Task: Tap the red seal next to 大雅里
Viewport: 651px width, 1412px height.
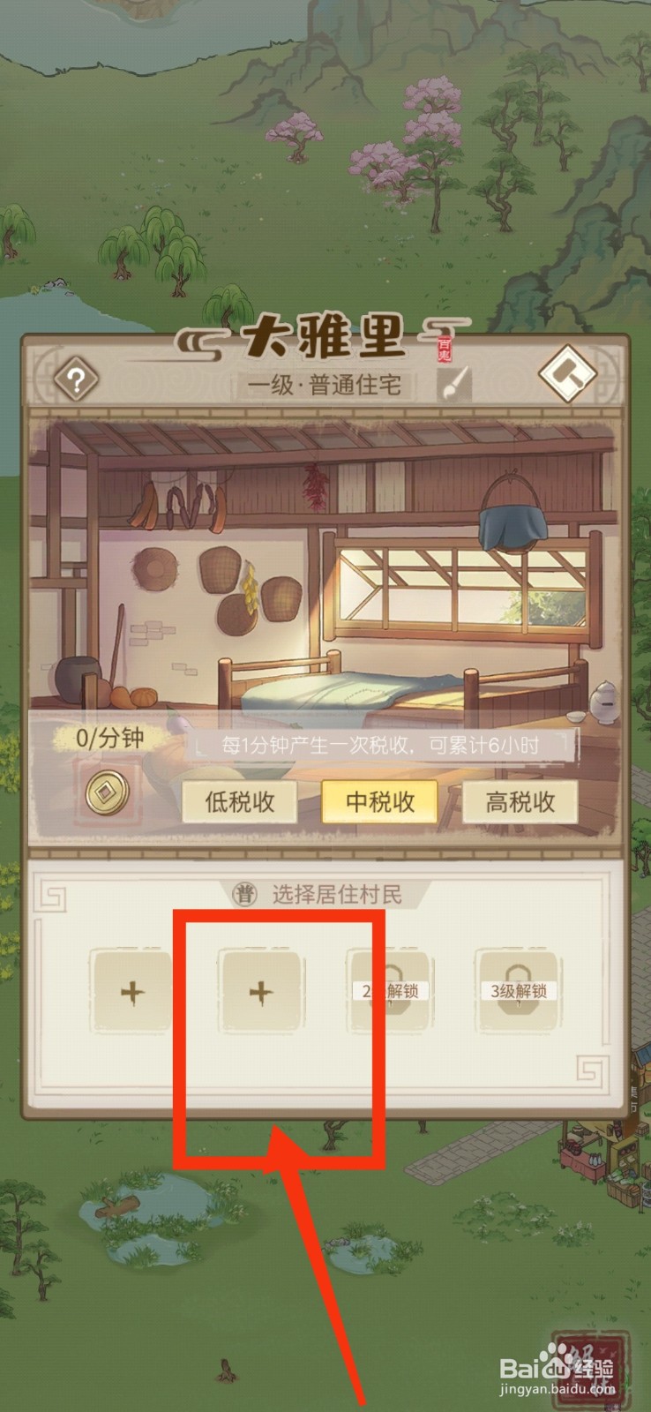Action: (x=445, y=347)
